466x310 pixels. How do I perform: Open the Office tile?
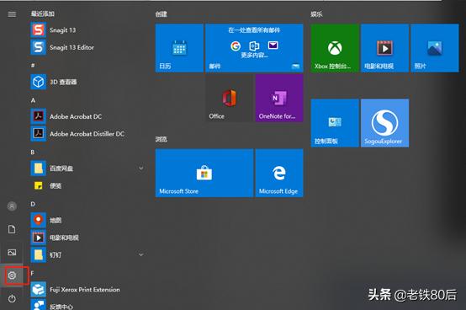tap(230, 98)
